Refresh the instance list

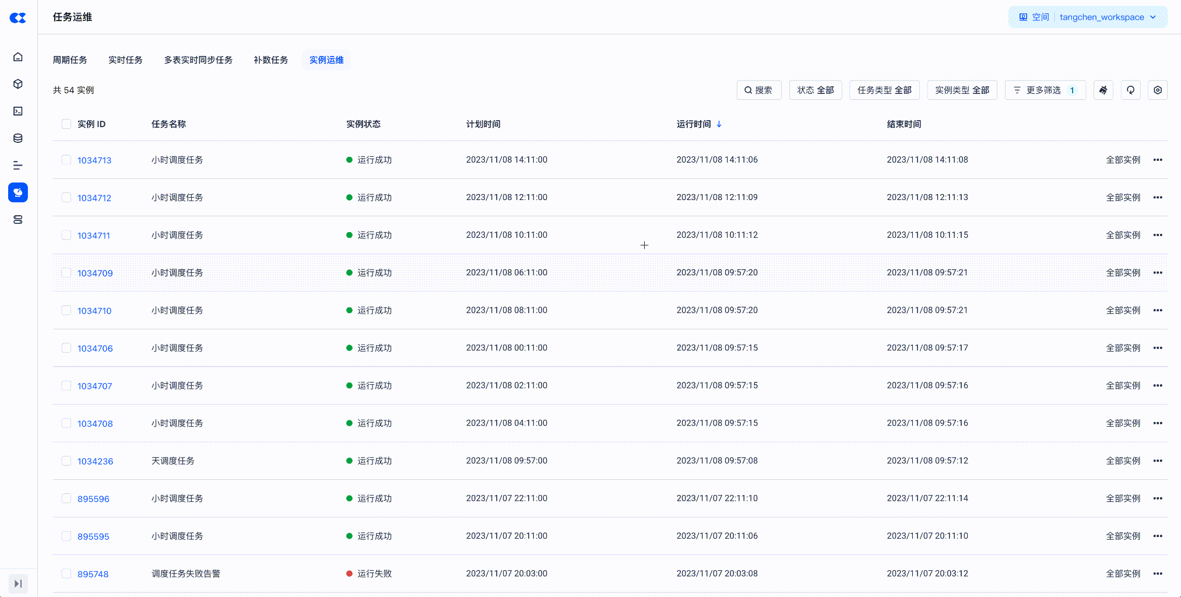1130,90
